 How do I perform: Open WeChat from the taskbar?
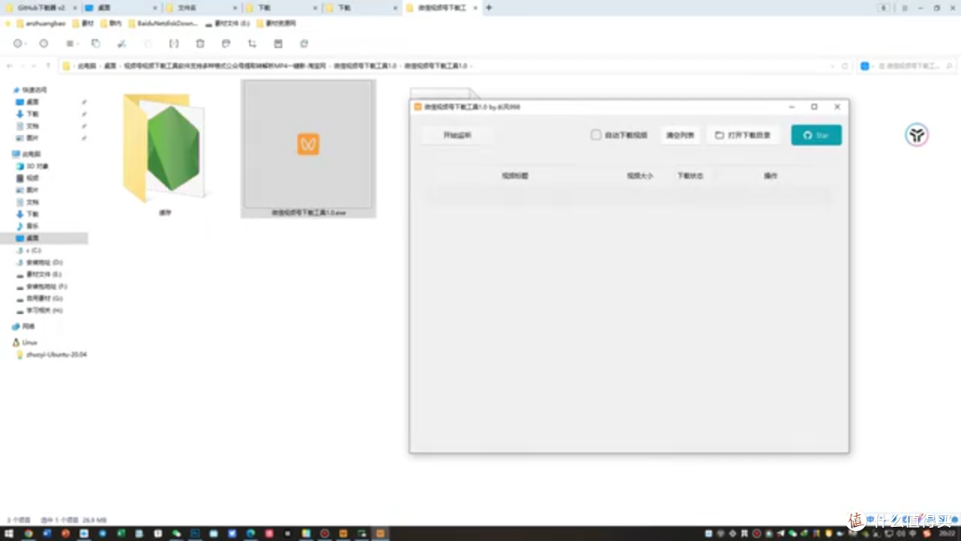(176, 534)
